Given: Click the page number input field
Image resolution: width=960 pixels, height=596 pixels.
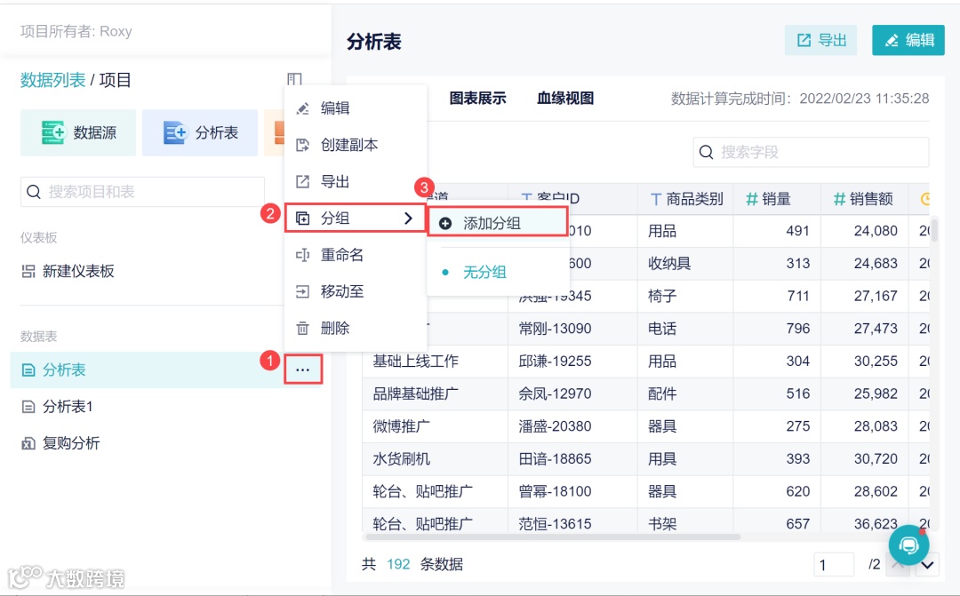Looking at the screenshot, I should click(x=834, y=564).
